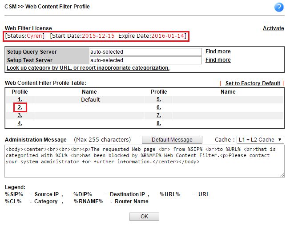Screen dimensions: 290x225
Task: Click the %CL% legend entry
Action: tap(13, 201)
